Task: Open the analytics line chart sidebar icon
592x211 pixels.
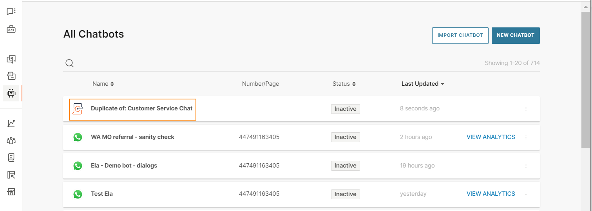Action: click(x=11, y=123)
